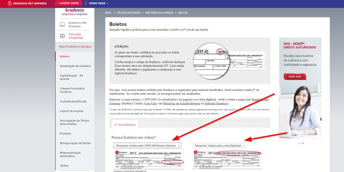Open Soluções Integradas in the sidebar
The width and height of the screenshot is (344, 172).
(76, 36)
